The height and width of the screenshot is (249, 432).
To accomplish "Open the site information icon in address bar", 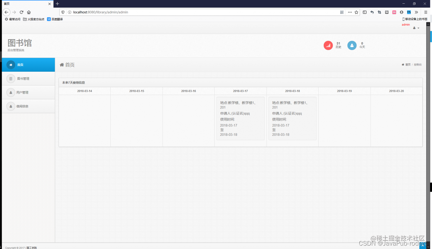I will pos(70,12).
